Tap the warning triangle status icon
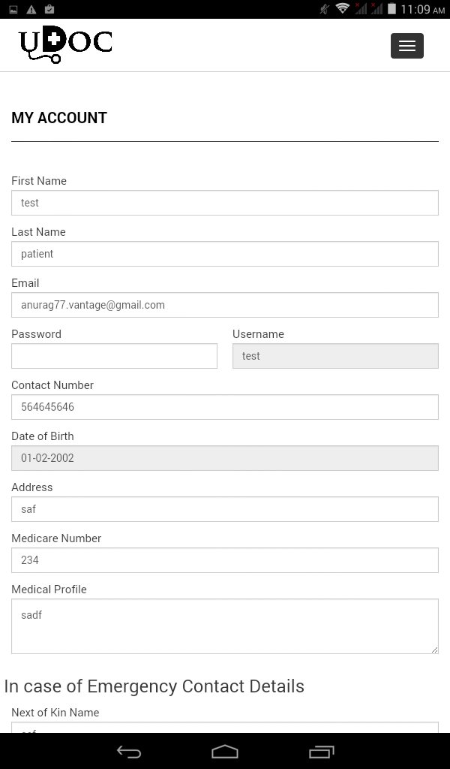Viewport: 450px width, 769px height. [31, 9]
